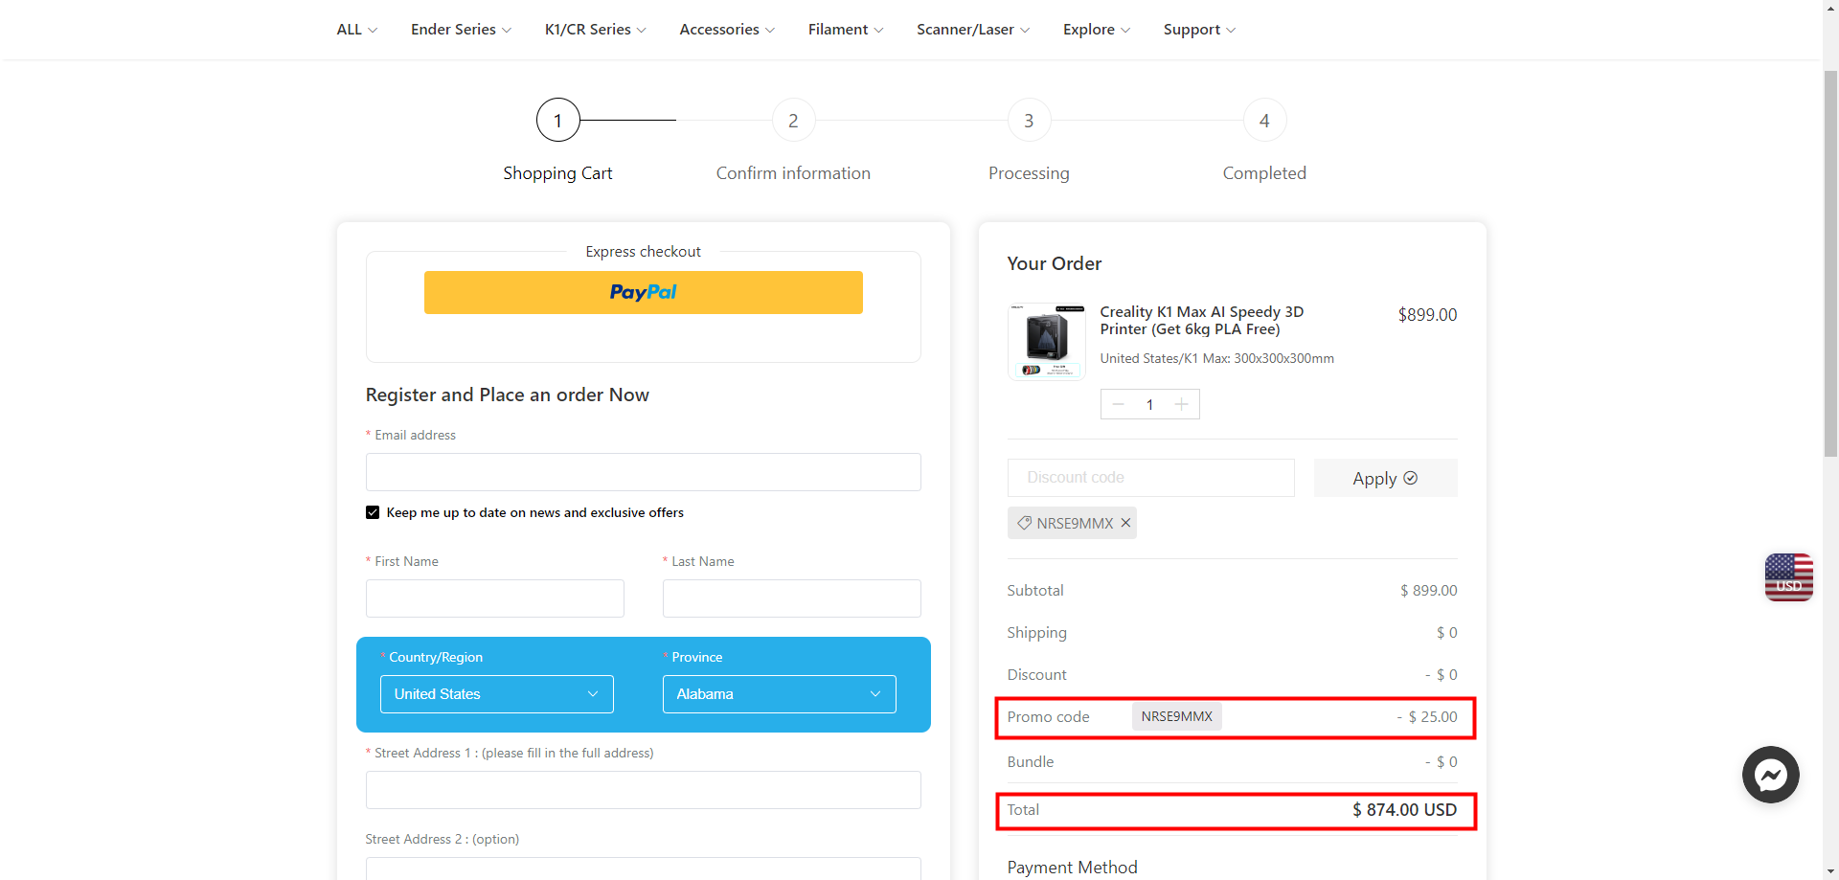Expand the Accessories menu
Image resolution: width=1839 pixels, height=880 pixels.
click(727, 30)
